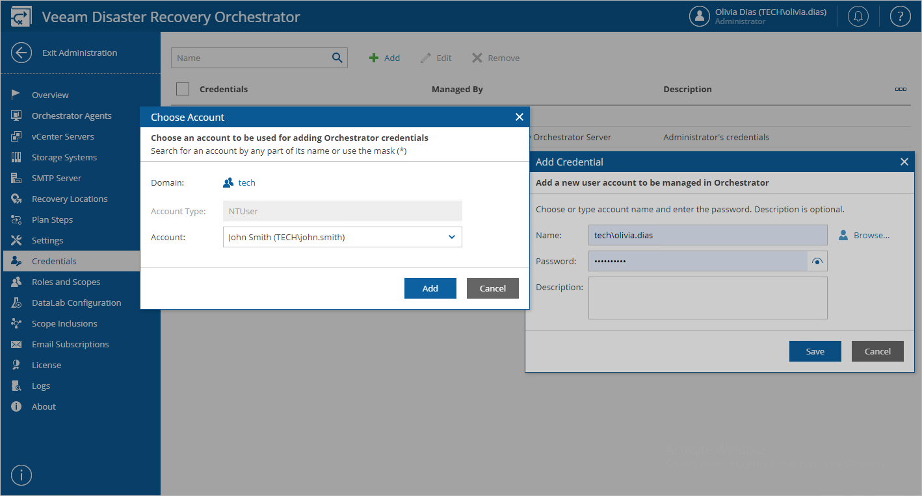Image resolution: width=922 pixels, height=496 pixels.
Task: Click the user avatar icon for Olivia Dias
Action: point(699,17)
